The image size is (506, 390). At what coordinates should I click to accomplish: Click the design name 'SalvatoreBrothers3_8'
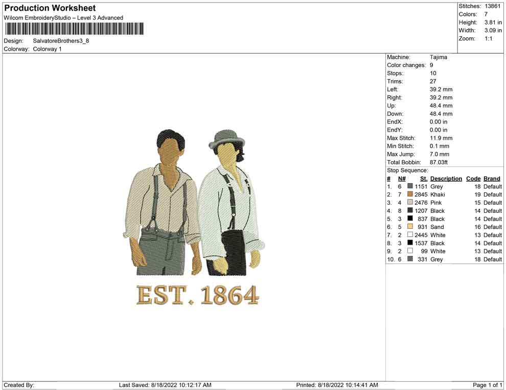(x=61, y=41)
